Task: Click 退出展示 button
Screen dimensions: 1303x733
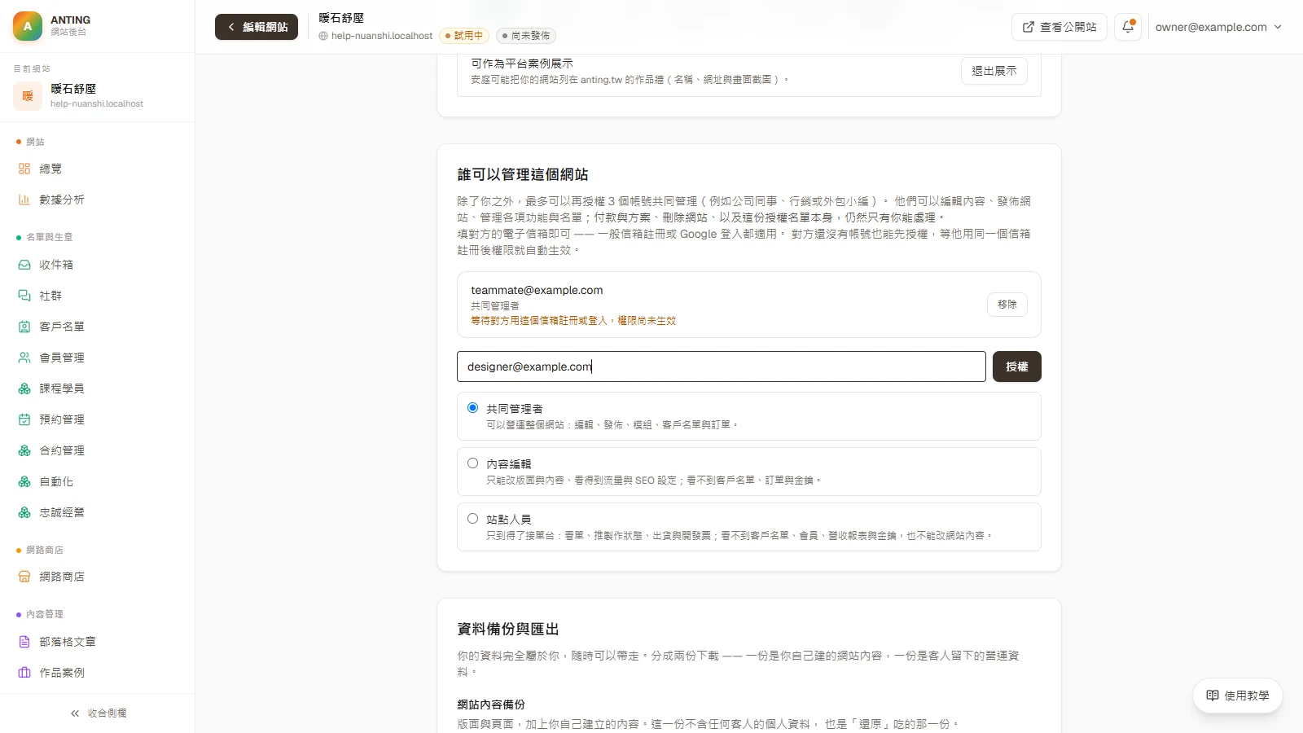Action: click(994, 71)
